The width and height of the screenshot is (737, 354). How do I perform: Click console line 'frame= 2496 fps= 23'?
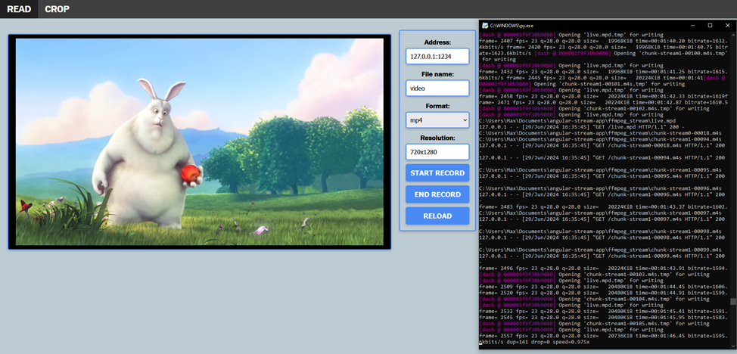(x=604, y=268)
